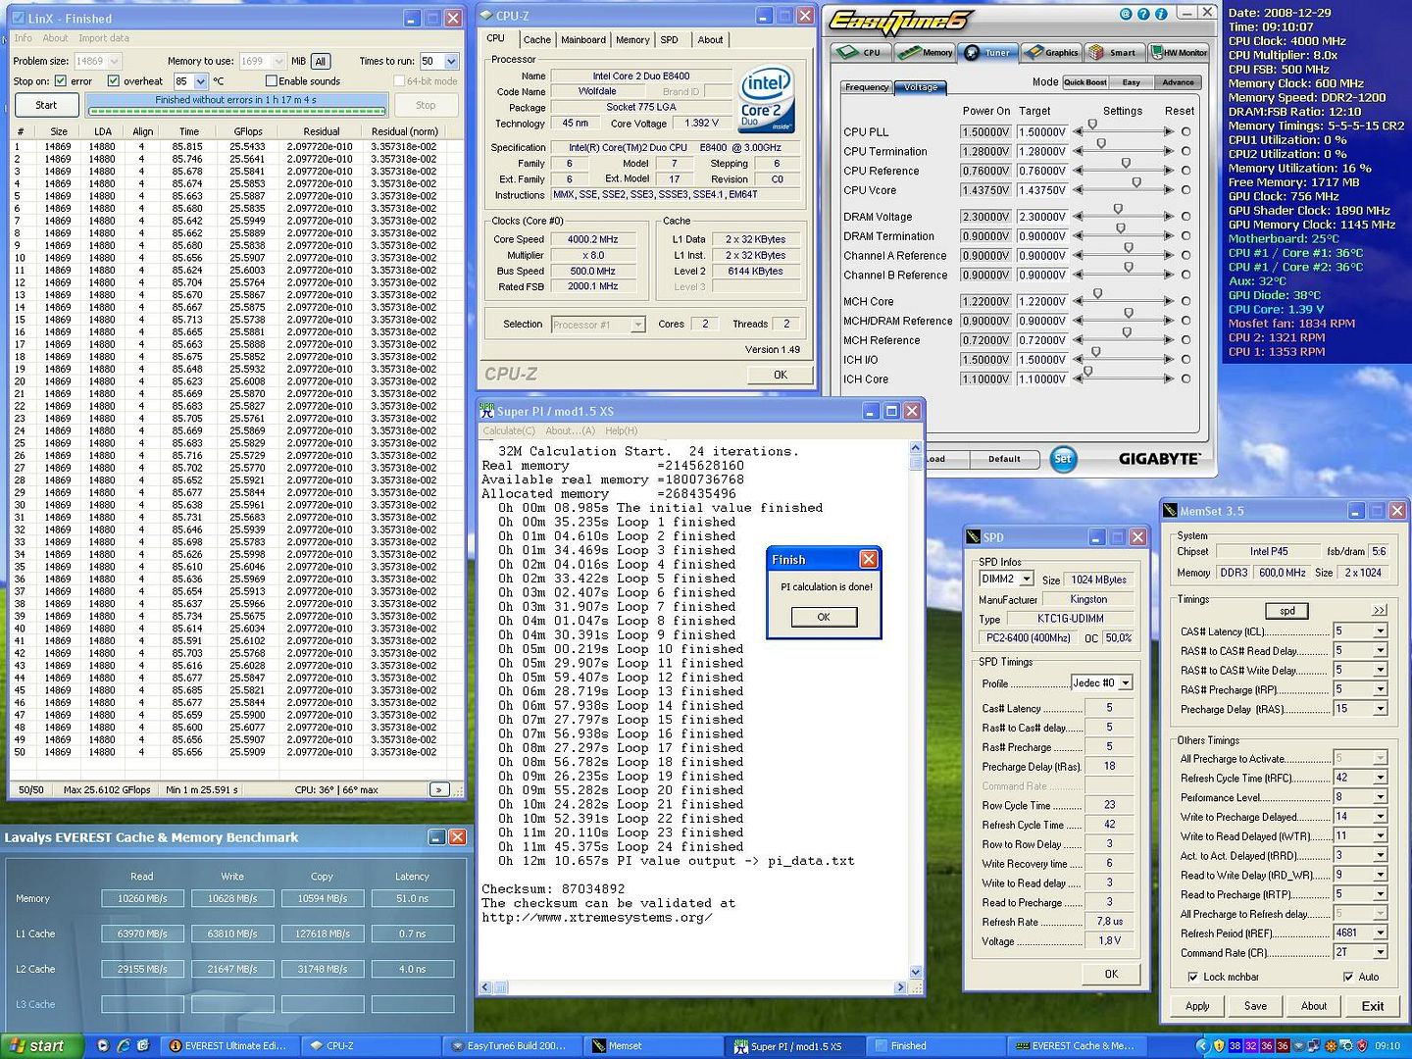Switch to Frequency sub-tab in EasyTune6
1412x1059 pixels.
coord(867,87)
